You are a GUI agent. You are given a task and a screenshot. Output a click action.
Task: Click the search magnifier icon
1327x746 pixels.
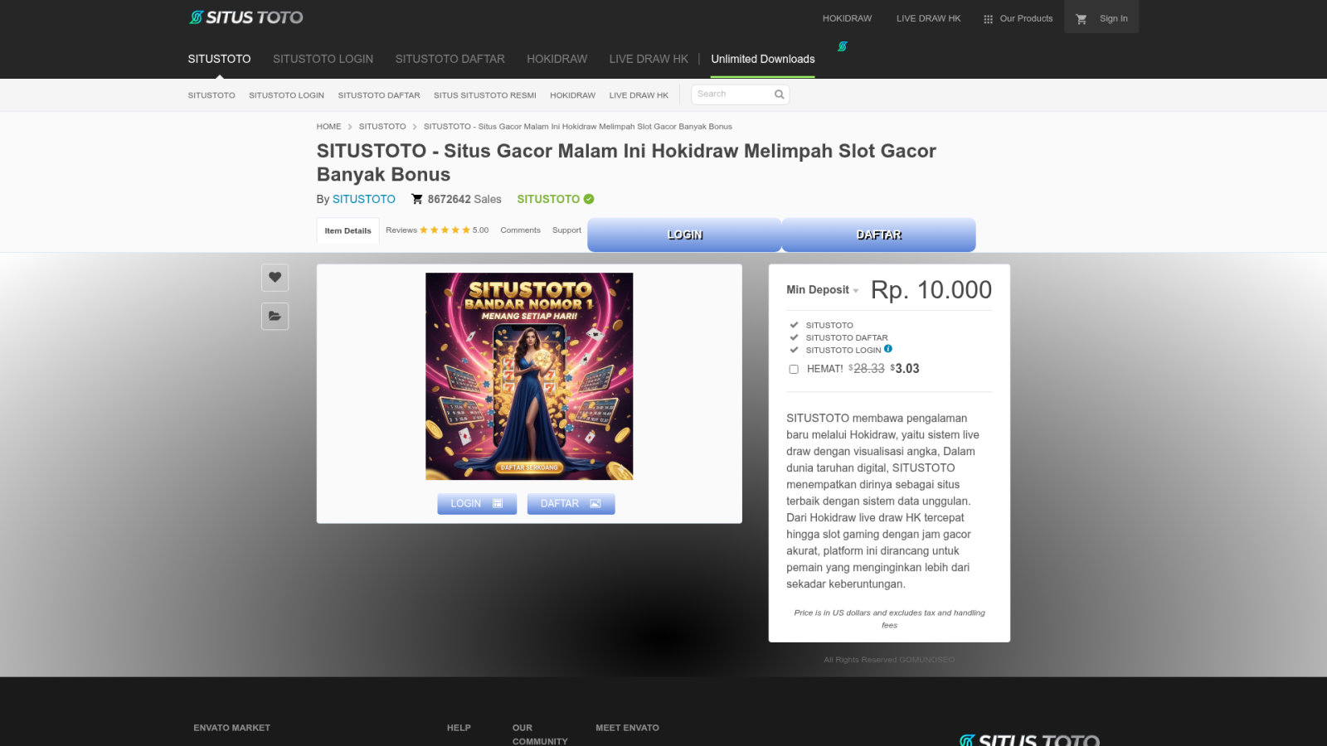[x=779, y=94]
